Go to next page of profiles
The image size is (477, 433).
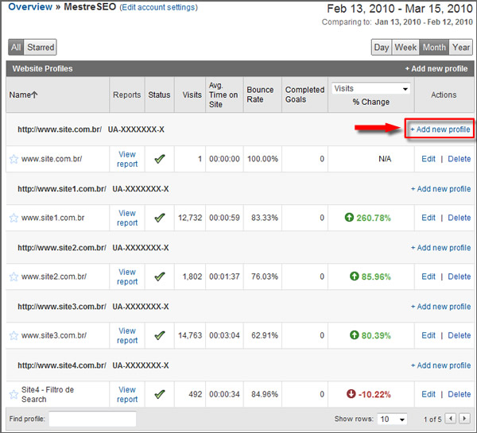point(464,419)
